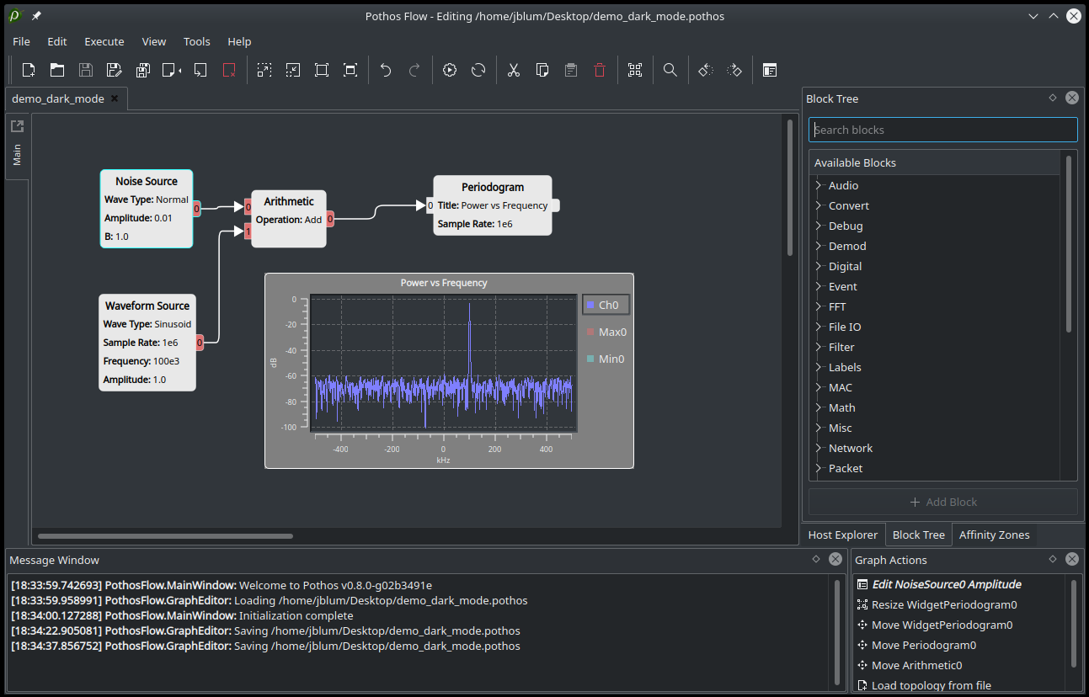Expand the Demod category
Image resolution: width=1089 pixels, height=697 pixels.
coord(819,246)
